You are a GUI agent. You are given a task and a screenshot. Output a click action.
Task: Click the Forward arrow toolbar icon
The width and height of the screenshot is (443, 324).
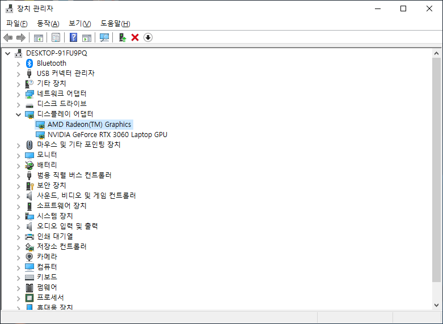(x=21, y=37)
